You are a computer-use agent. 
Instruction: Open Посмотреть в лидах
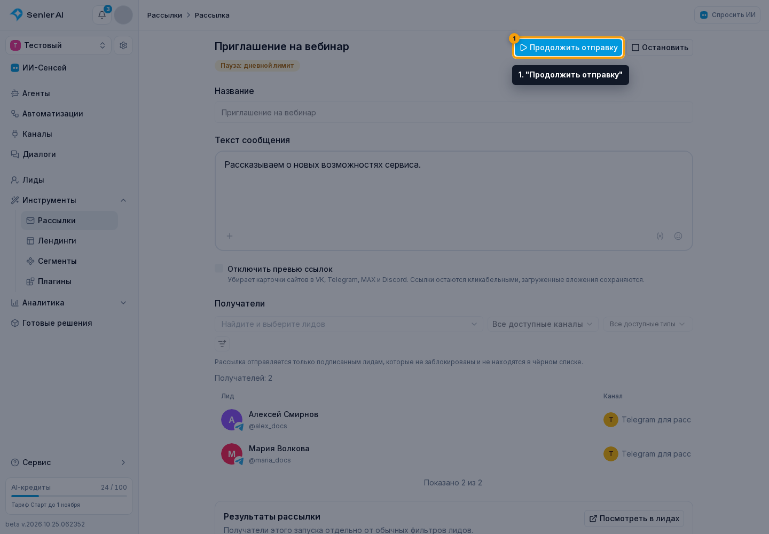click(x=634, y=519)
